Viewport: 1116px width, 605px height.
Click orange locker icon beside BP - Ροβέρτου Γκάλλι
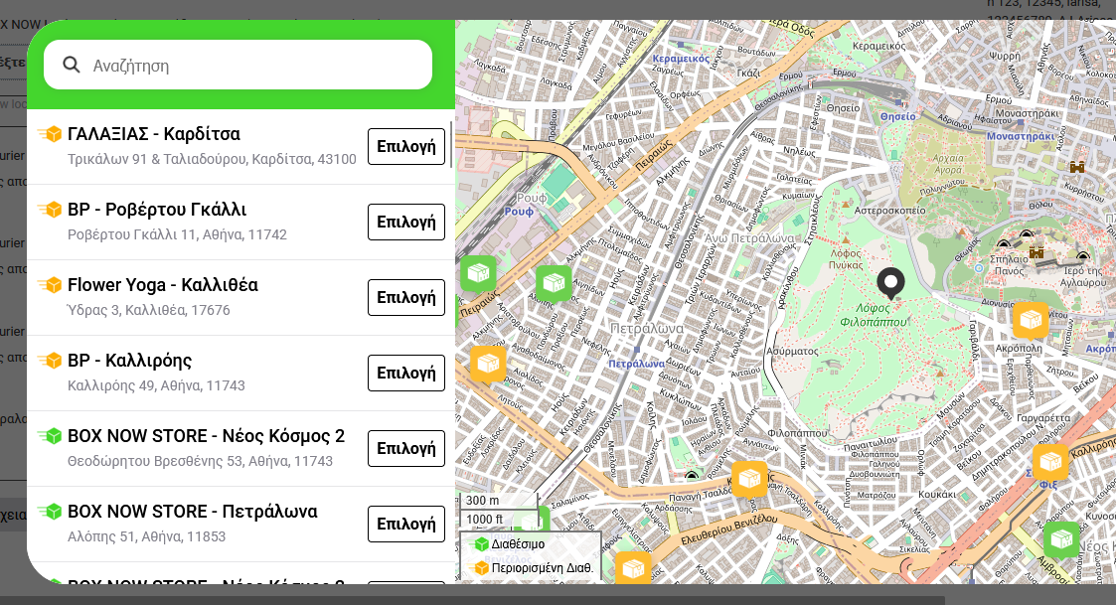point(50,210)
